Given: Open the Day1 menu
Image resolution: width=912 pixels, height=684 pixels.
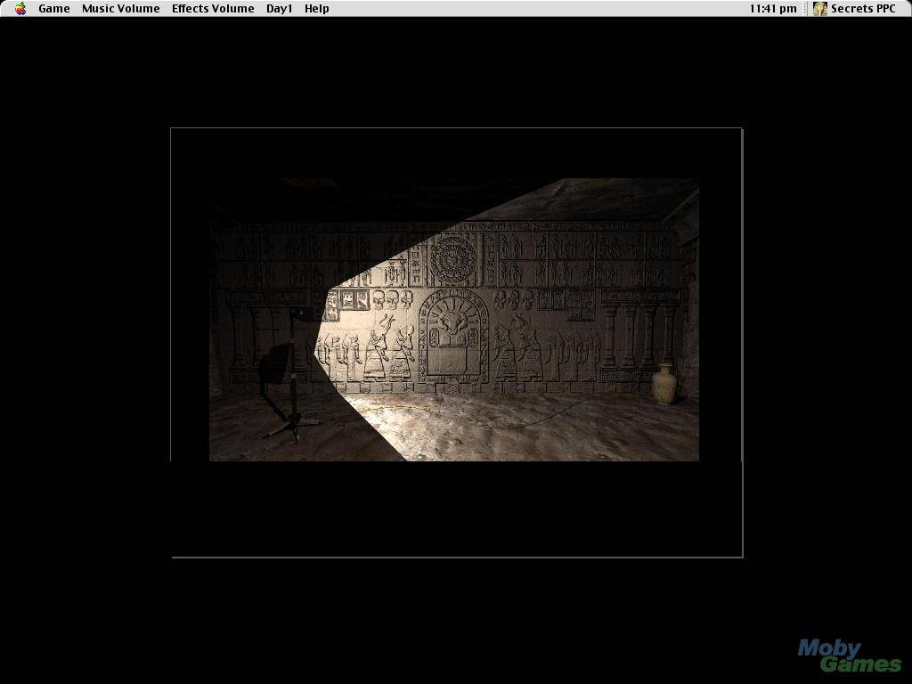Looking at the screenshot, I should [x=279, y=8].
